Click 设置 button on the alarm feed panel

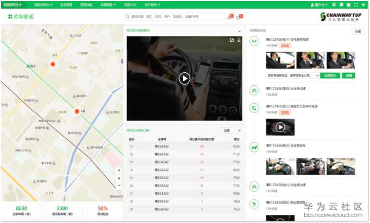coord(358,31)
